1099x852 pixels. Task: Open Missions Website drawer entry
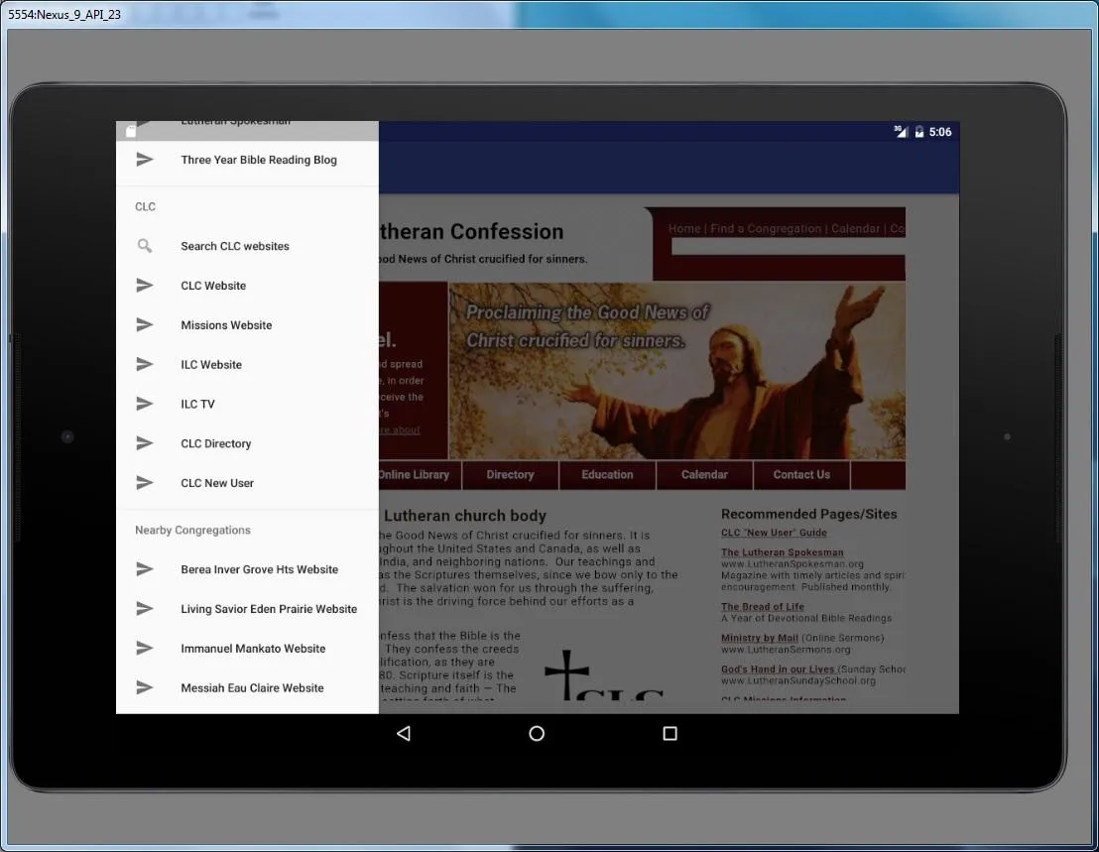point(247,325)
